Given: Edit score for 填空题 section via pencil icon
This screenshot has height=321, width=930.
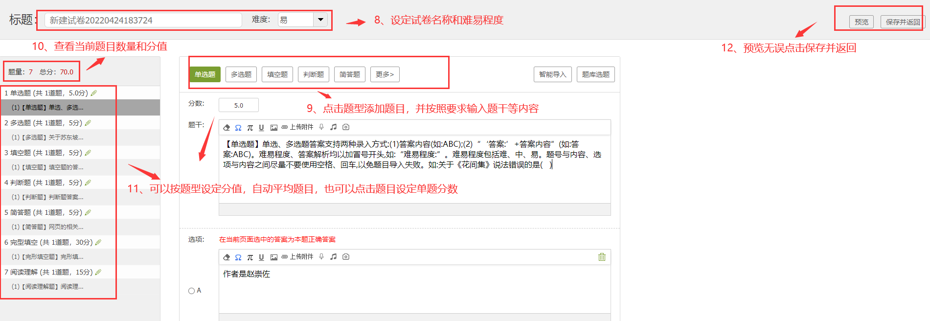Looking at the screenshot, I should [x=88, y=153].
